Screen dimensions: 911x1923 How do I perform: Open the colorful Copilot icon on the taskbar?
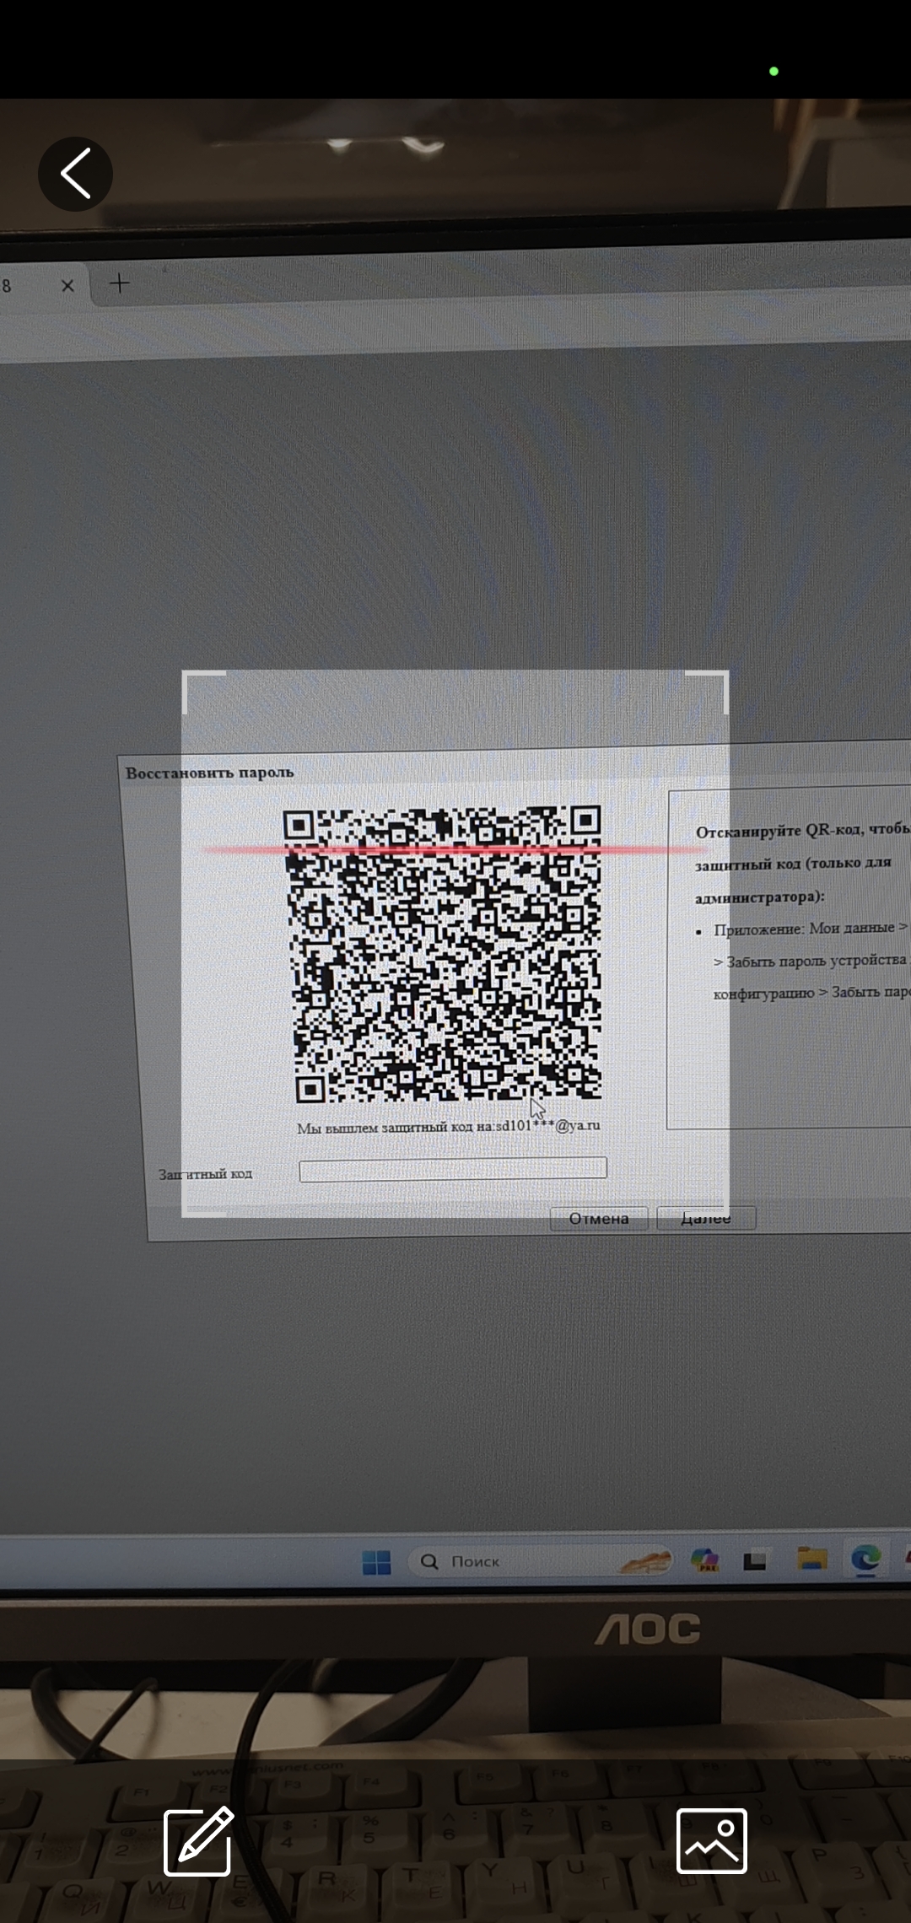pos(704,1560)
